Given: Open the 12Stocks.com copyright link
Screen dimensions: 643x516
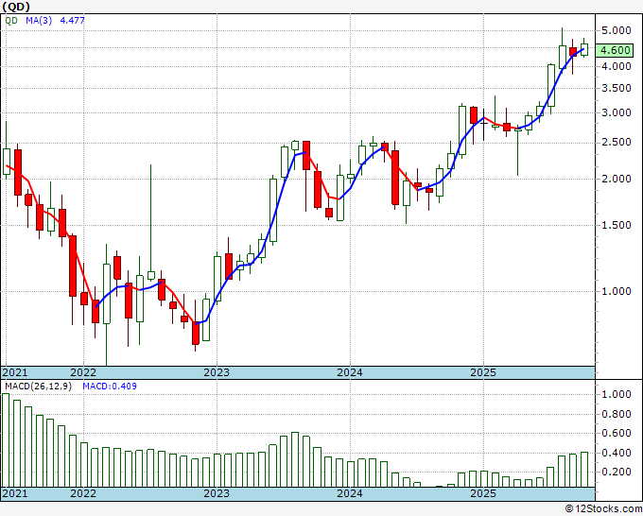Looking at the screenshot, I should pos(603,509).
